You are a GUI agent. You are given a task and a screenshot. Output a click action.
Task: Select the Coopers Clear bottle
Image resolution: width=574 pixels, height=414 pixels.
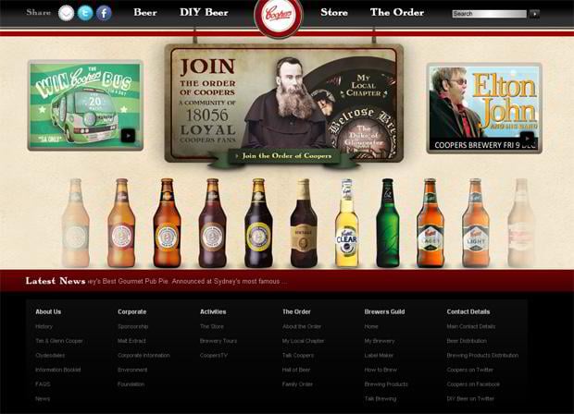346,223
